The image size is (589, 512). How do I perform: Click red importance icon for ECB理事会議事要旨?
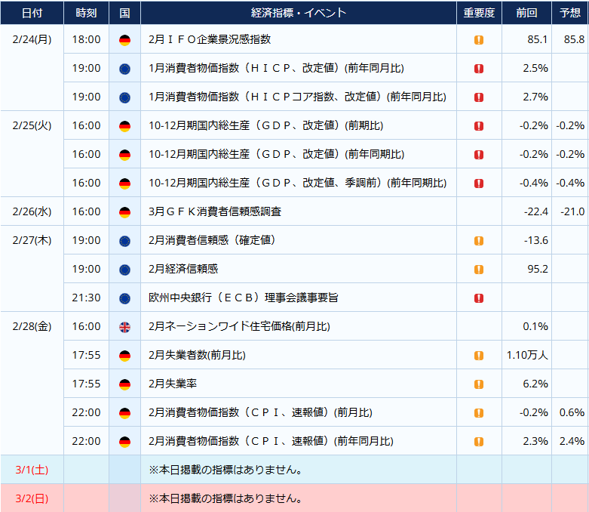click(x=479, y=298)
